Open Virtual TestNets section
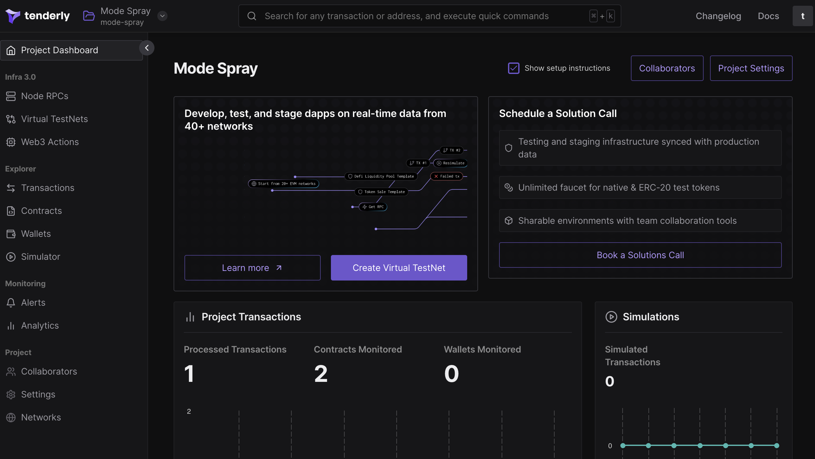The width and height of the screenshot is (815, 459). tap(54, 119)
